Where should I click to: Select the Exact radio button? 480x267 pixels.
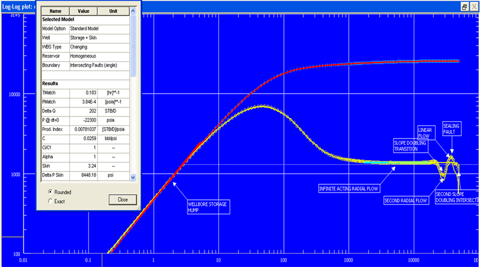[50, 201]
